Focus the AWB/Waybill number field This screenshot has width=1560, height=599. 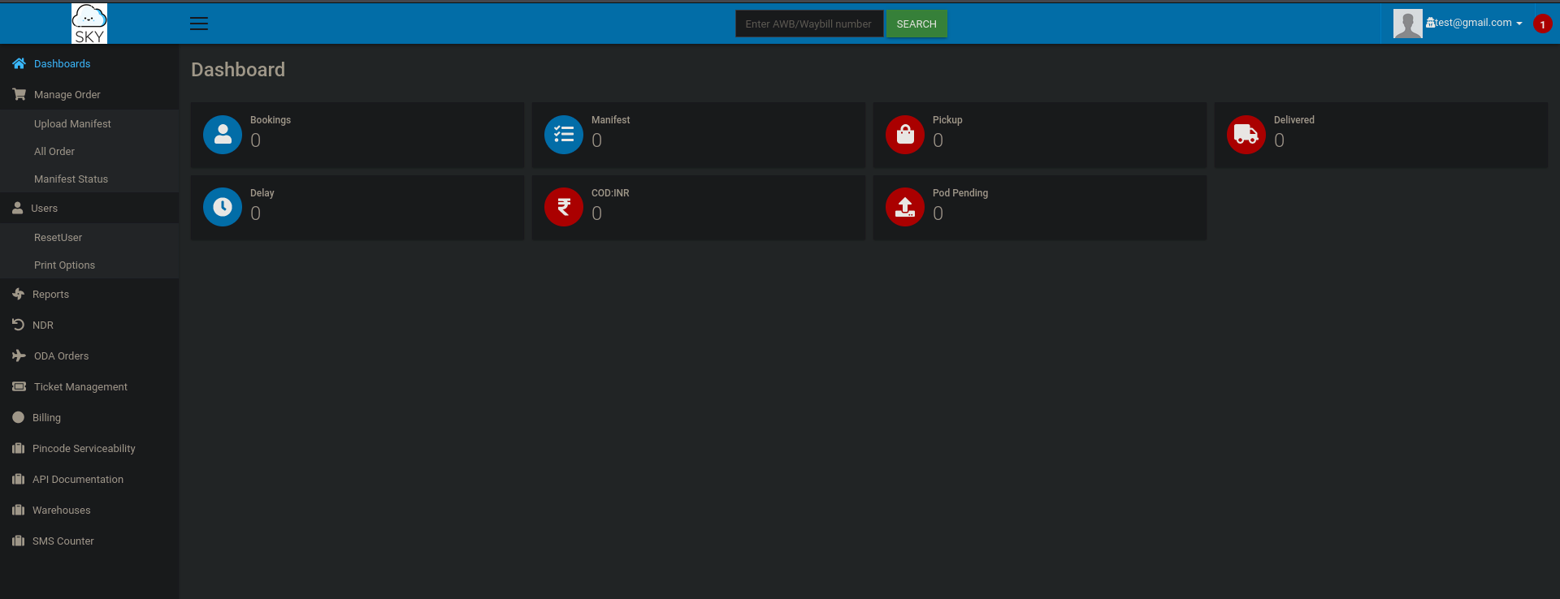pos(809,24)
